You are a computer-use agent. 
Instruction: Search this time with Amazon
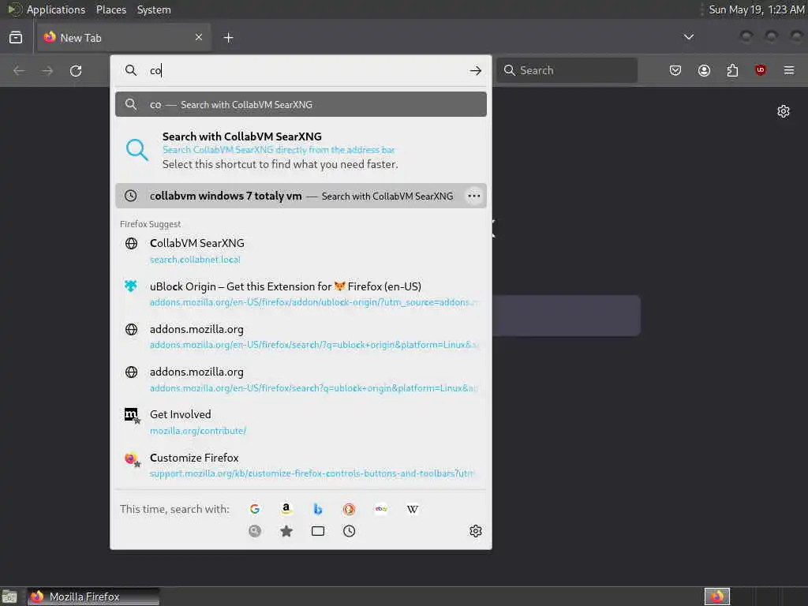pos(286,509)
